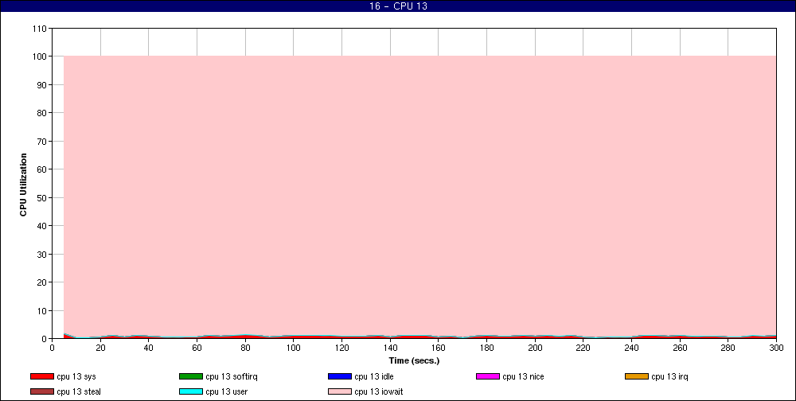Click the 50 value on y-axis
The width and height of the screenshot is (796, 401).
pos(43,198)
